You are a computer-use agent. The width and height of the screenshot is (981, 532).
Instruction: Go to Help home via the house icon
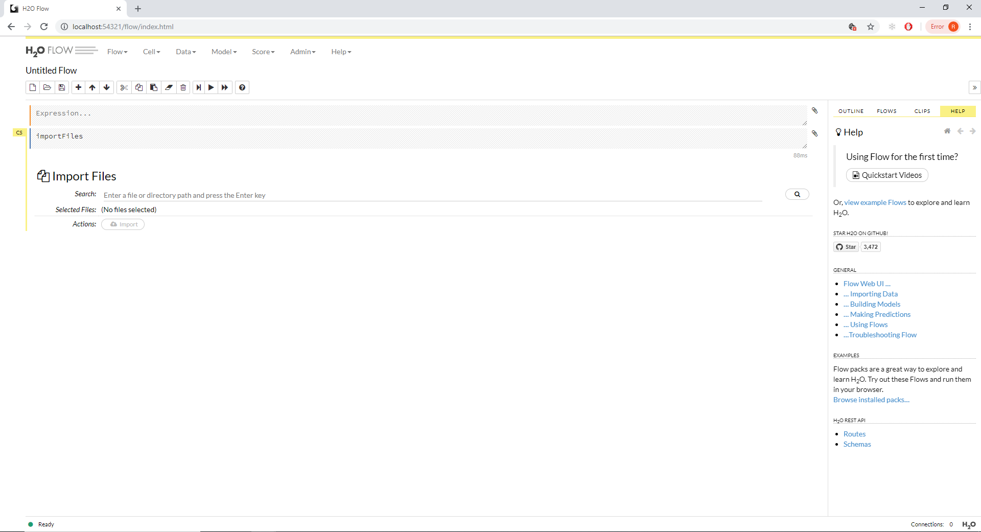947,131
